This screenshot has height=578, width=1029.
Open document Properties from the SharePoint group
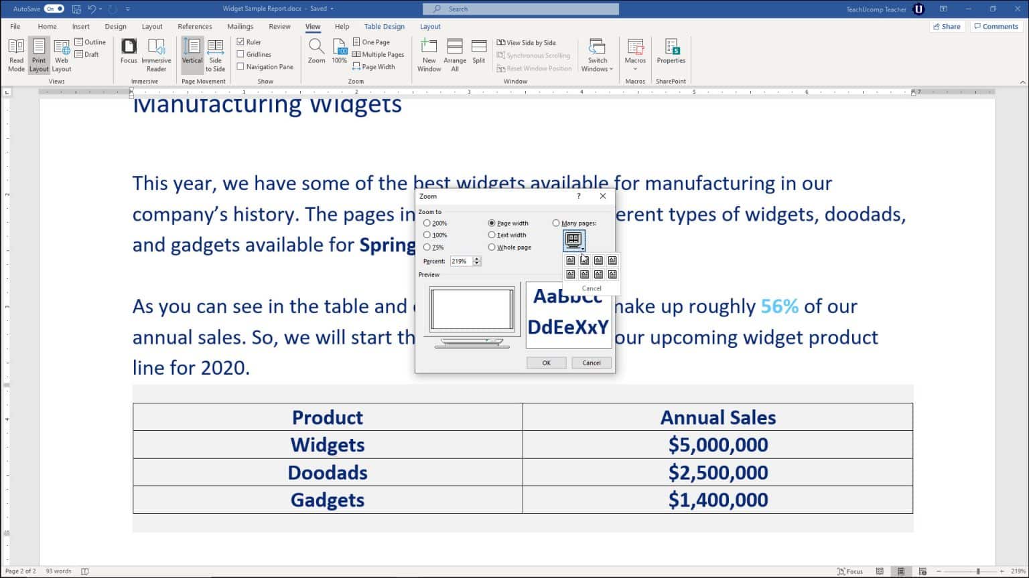[671, 55]
